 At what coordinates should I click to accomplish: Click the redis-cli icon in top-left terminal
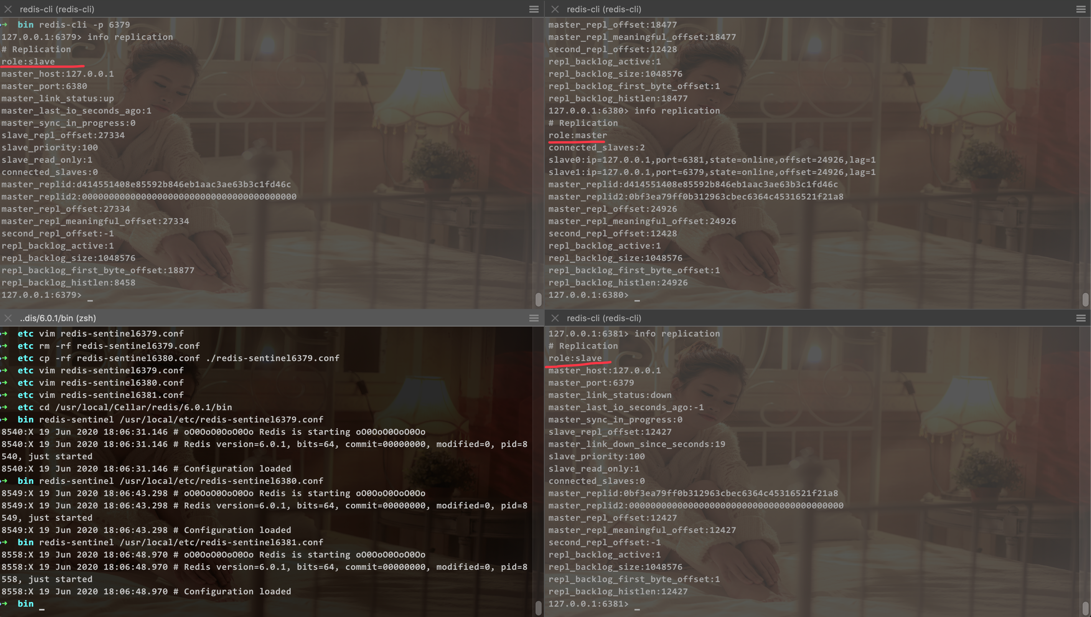click(x=7, y=8)
